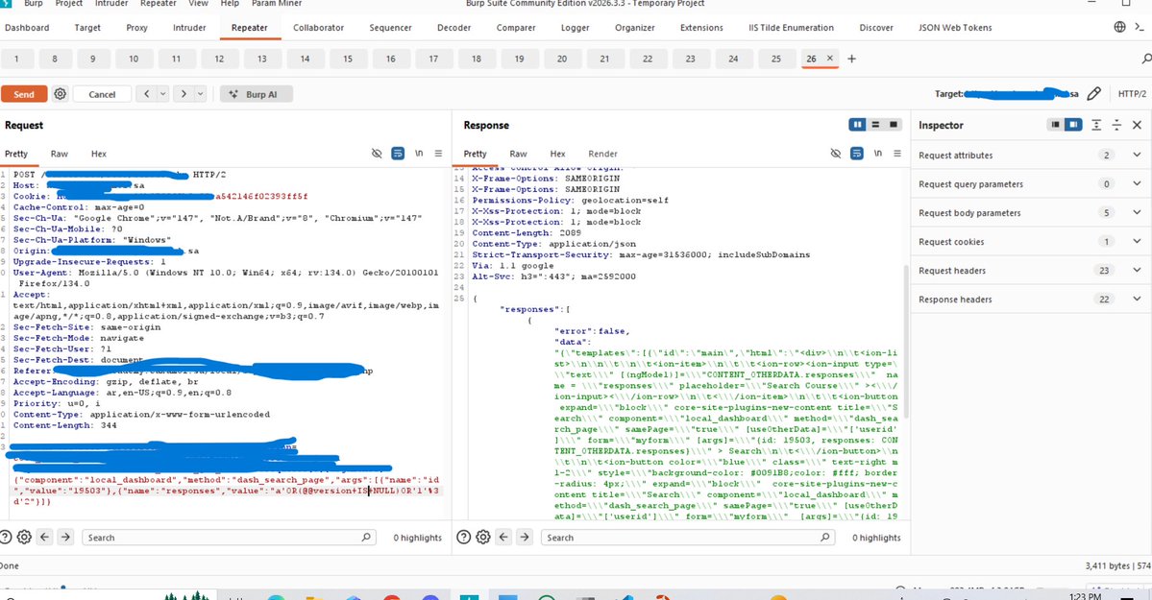The width and height of the screenshot is (1152, 600).
Task: Open Request search settings gear
Action: pyautogui.click(x=24, y=537)
